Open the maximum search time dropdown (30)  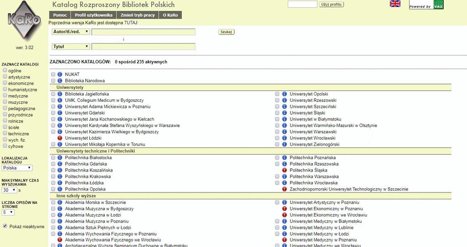[10, 190]
